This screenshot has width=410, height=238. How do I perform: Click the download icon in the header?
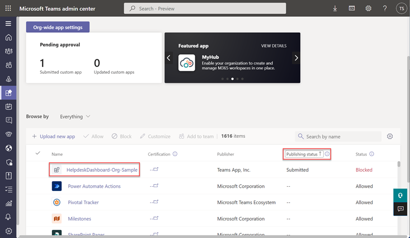pyautogui.click(x=335, y=8)
